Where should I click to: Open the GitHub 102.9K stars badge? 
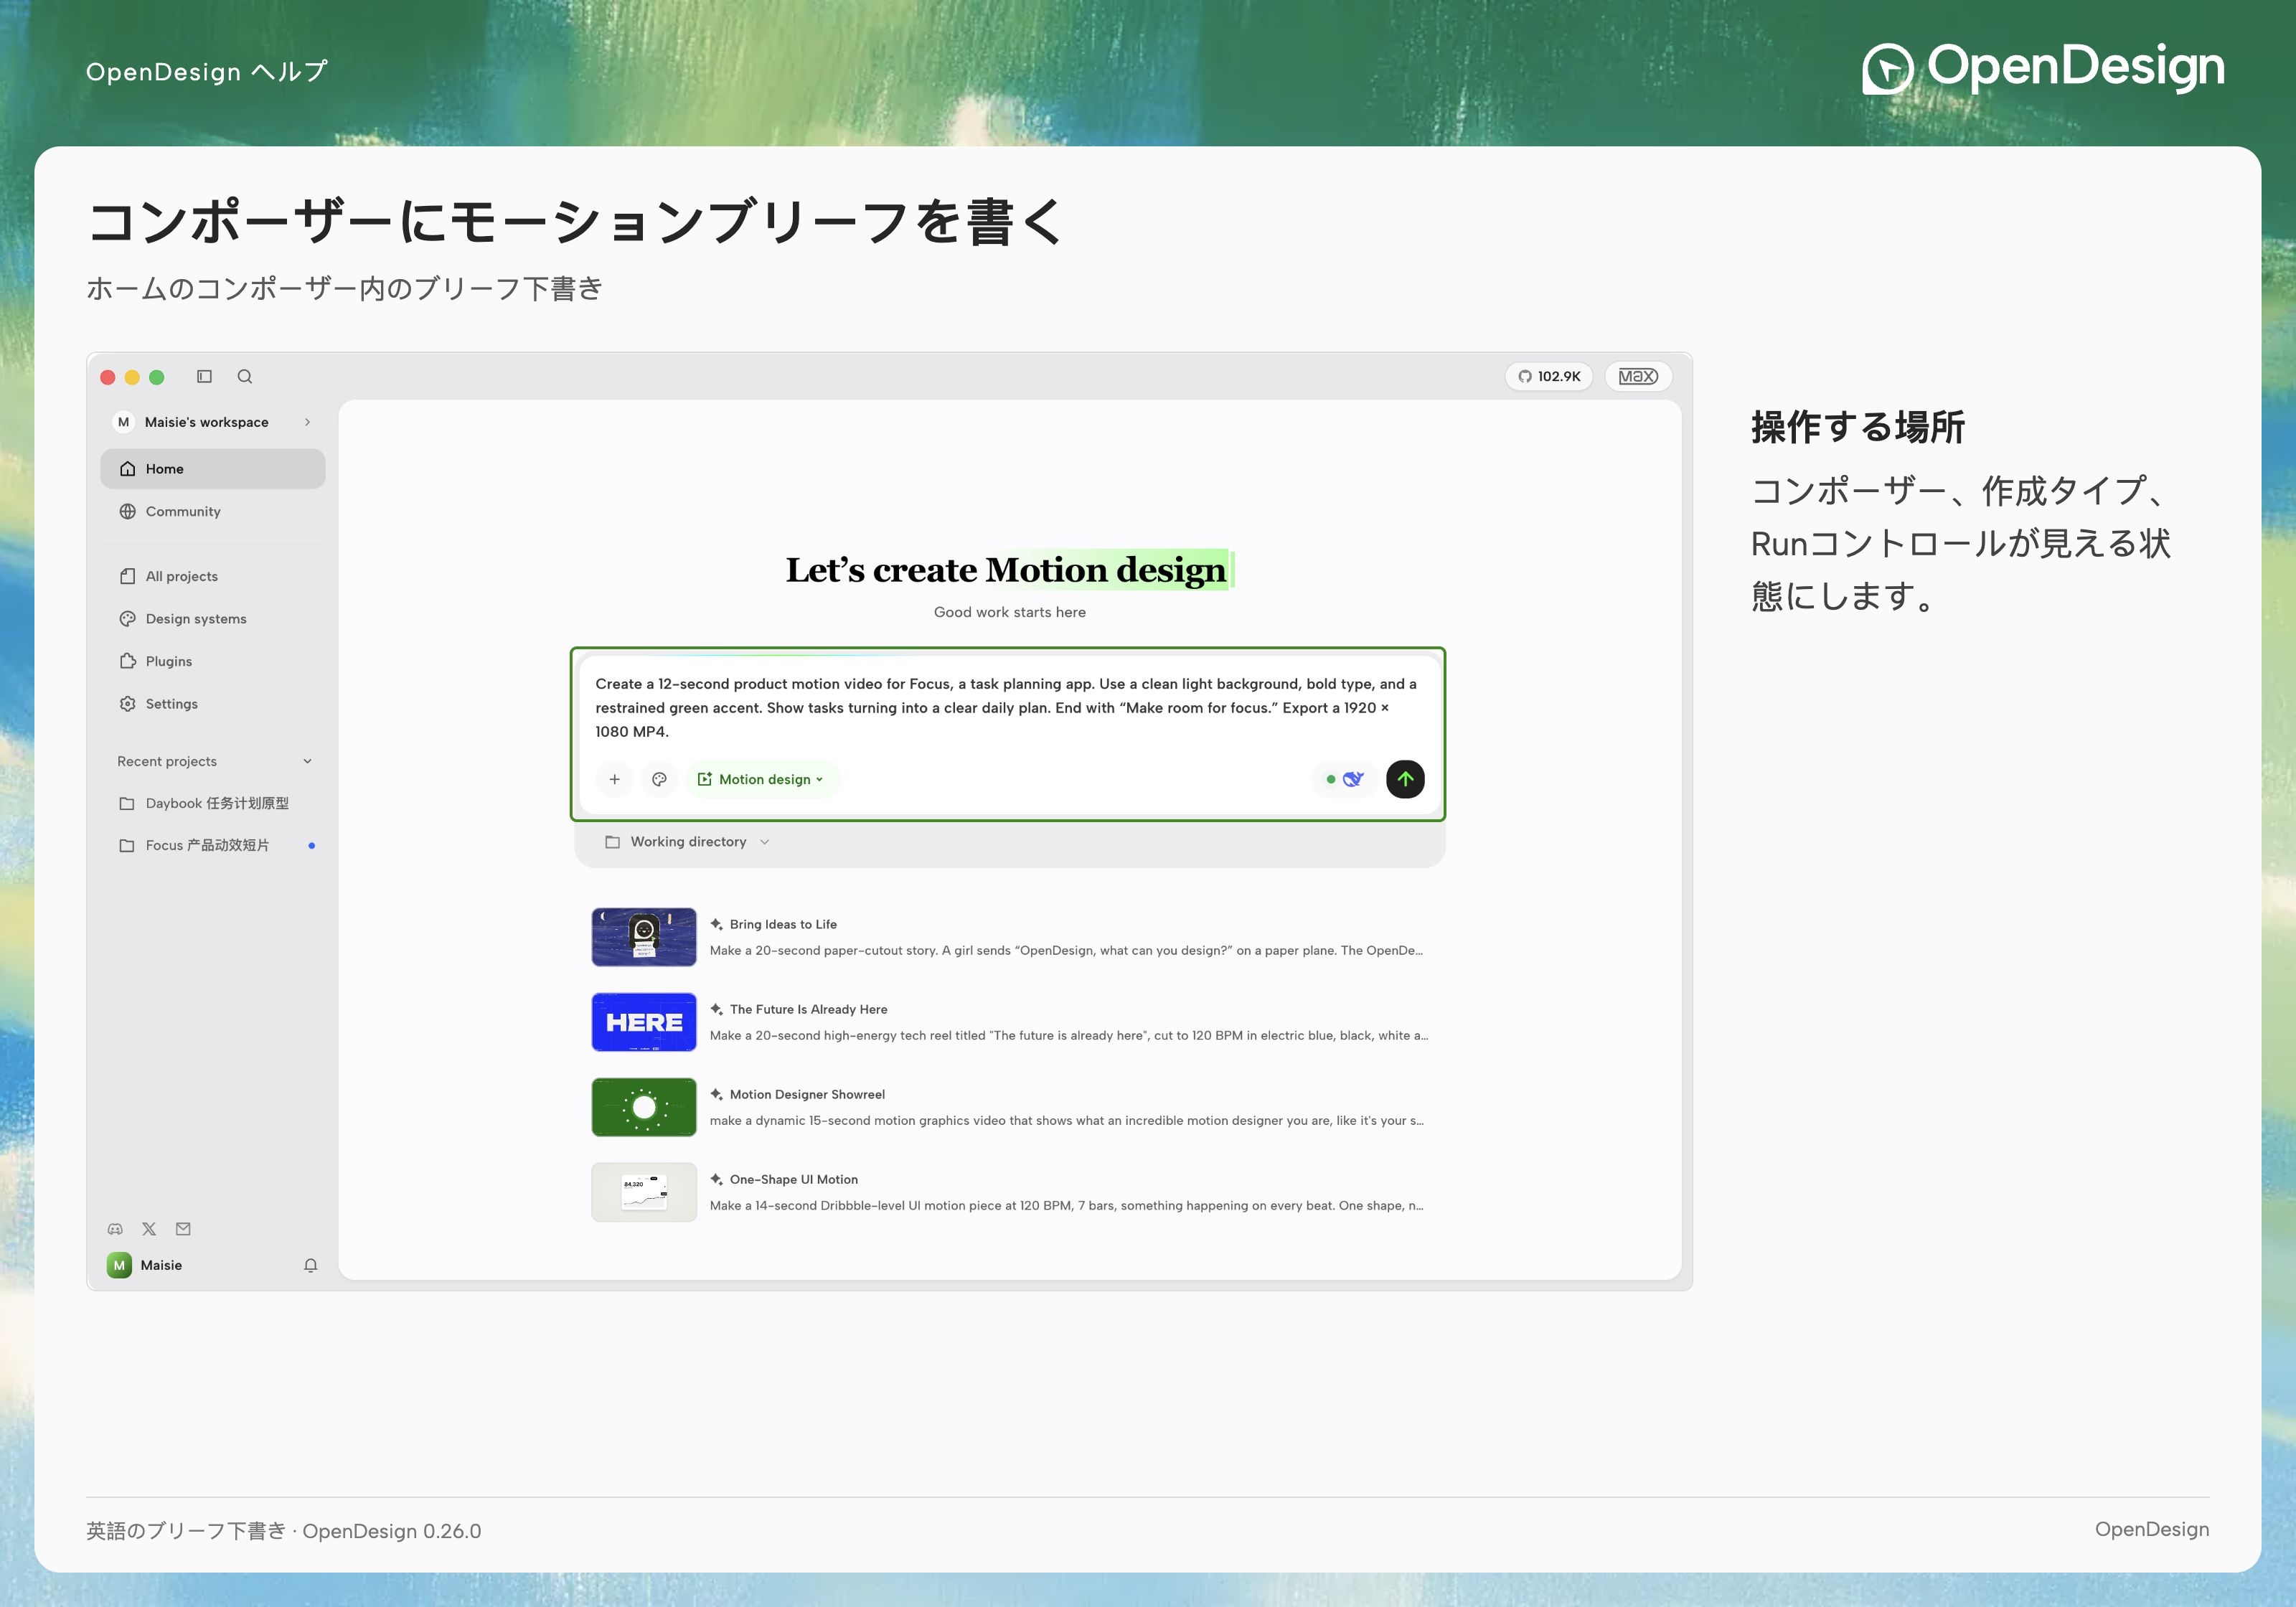pos(1549,376)
